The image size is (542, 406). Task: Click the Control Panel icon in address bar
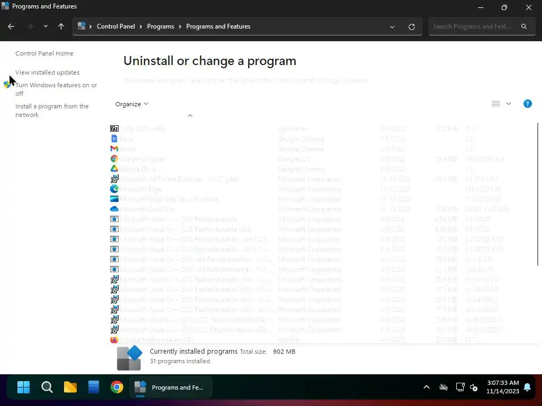point(82,26)
